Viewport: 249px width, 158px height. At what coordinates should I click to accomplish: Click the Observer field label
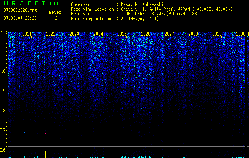pyautogui.click(x=80, y=4)
